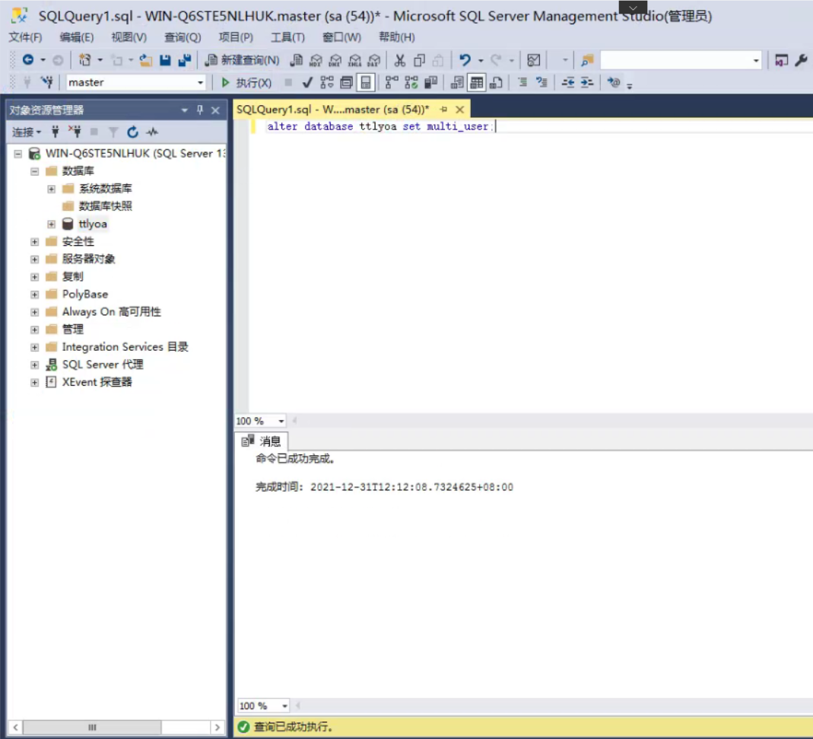Select the Always On 高可用性 node
The image size is (813, 739).
pos(112,312)
